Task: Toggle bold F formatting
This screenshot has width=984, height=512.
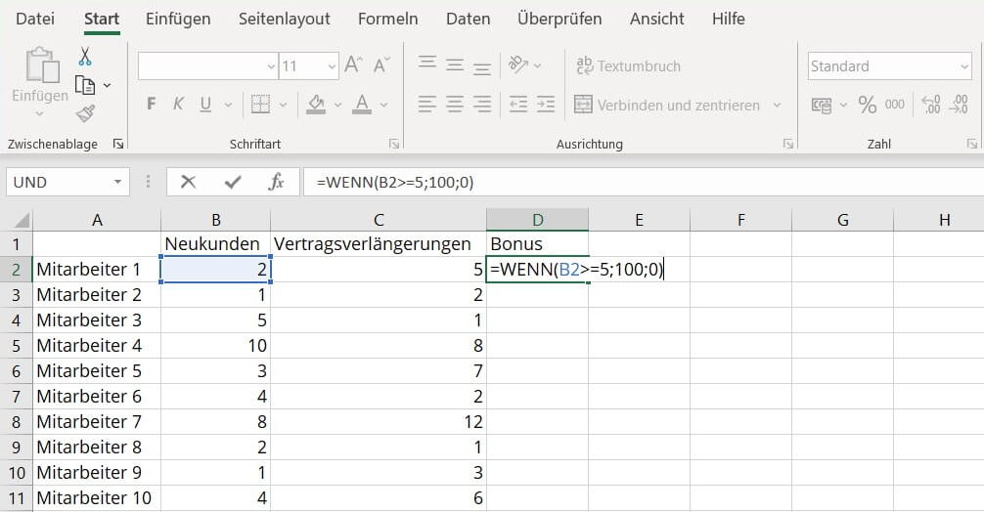Action: click(x=151, y=104)
